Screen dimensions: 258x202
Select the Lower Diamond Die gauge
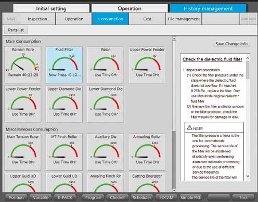click(x=106, y=104)
